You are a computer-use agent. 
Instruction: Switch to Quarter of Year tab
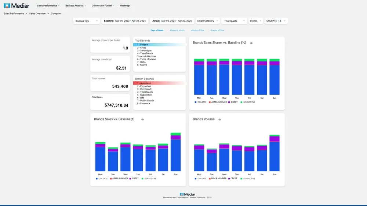click(217, 30)
